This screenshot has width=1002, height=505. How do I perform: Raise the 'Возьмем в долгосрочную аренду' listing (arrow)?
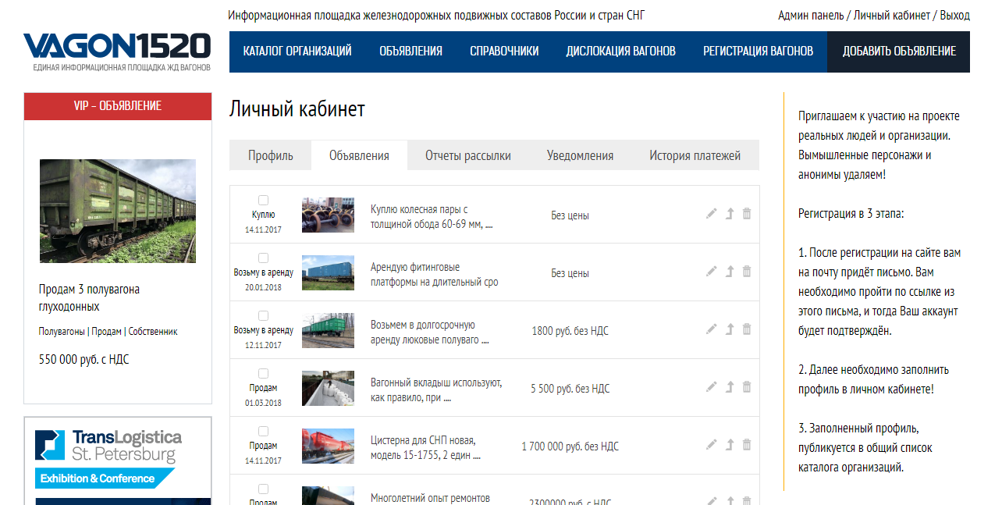(x=730, y=329)
